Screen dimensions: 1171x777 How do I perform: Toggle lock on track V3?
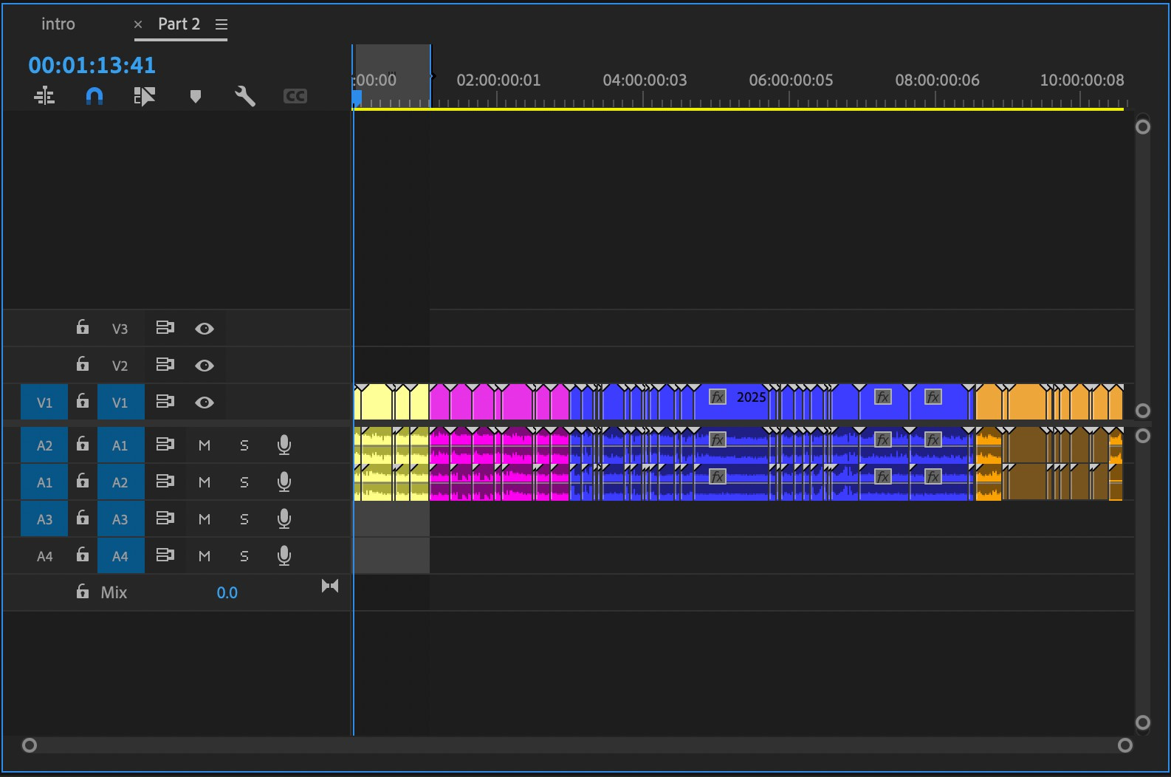click(83, 327)
